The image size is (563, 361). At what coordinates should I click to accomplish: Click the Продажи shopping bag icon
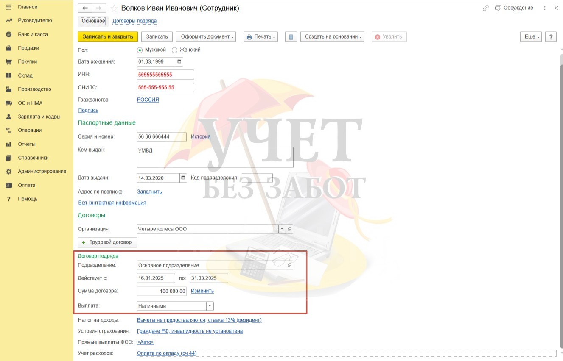point(8,48)
